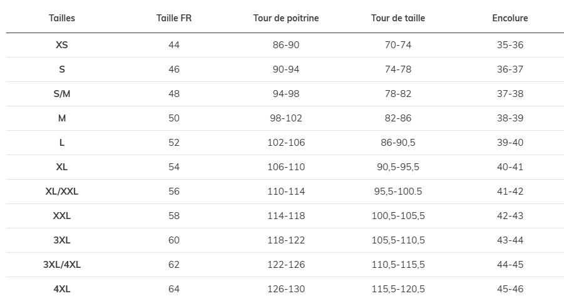Screen dimensions: 564x296
Task: Select the Tour de poitrine header
Action: click(x=286, y=18)
